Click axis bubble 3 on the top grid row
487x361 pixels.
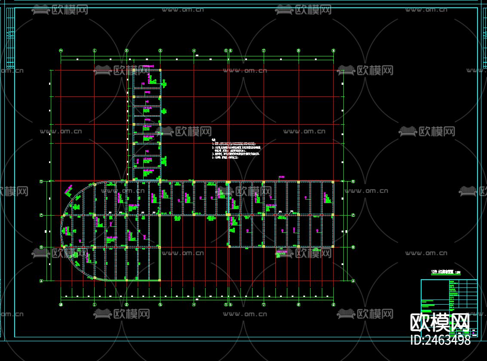pyautogui.click(x=160, y=50)
